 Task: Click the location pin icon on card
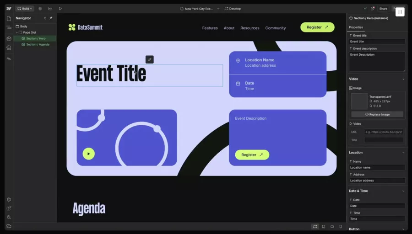[238, 61]
